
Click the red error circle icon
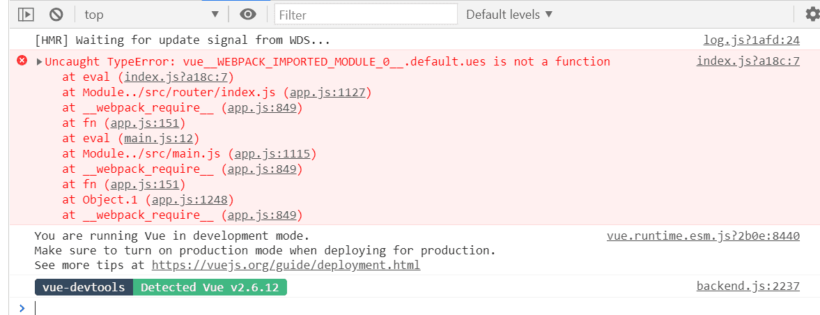coord(22,61)
